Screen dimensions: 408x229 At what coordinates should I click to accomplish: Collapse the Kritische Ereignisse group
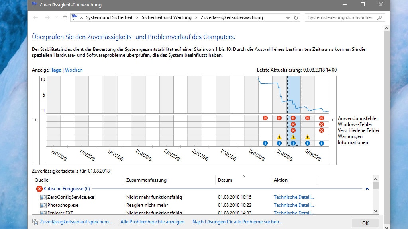367,189
